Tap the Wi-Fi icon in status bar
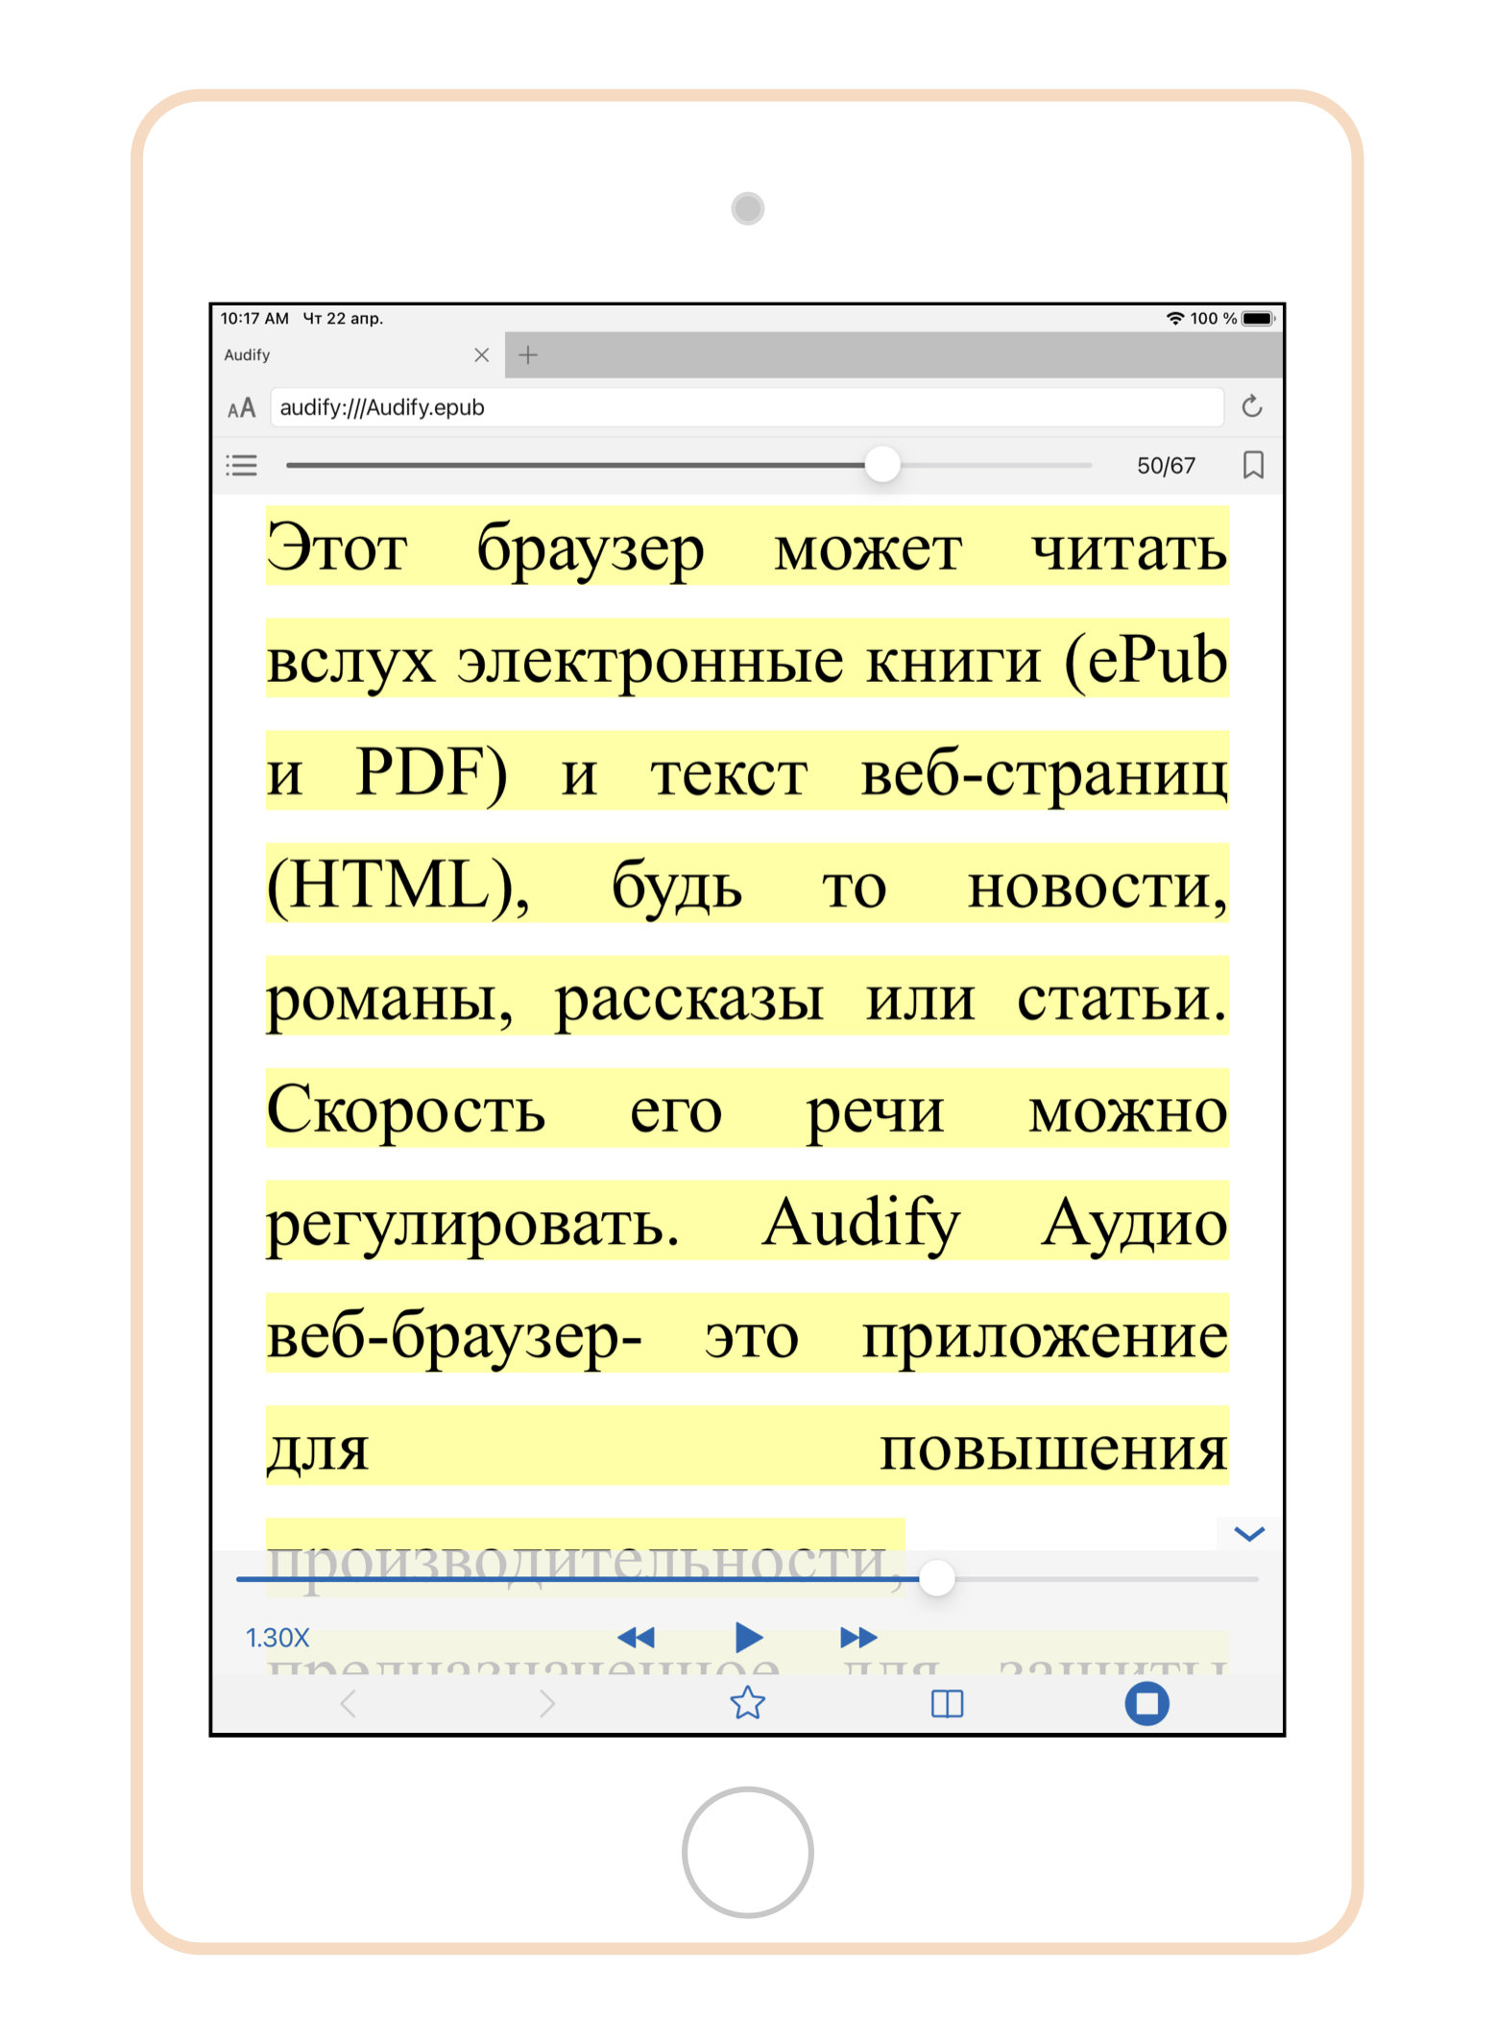The height and width of the screenshot is (2044, 1495). pyautogui.click(x=1174, y=318)
